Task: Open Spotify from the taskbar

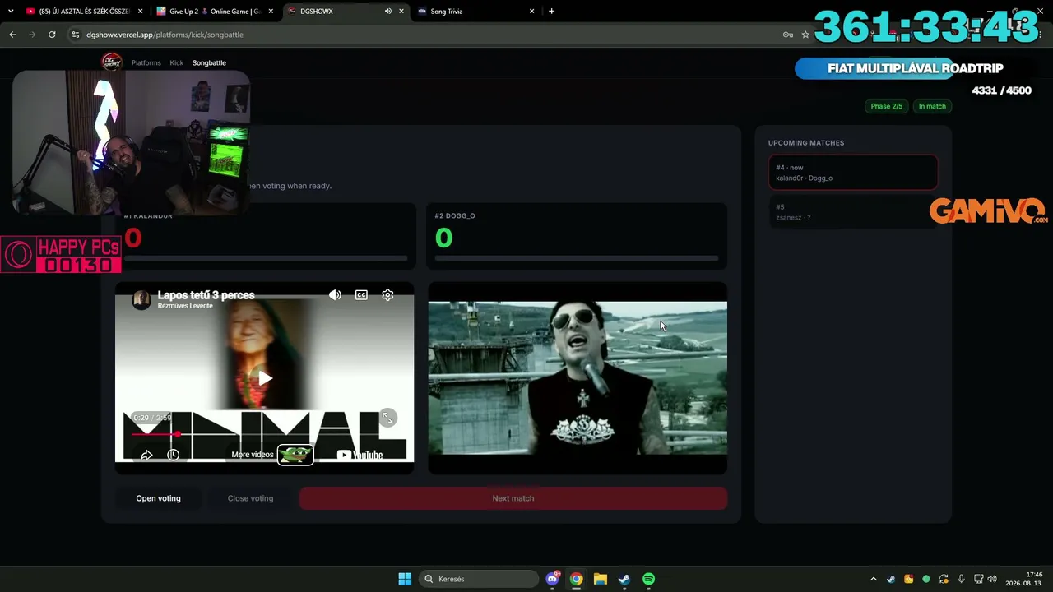Action: (648, 579)
